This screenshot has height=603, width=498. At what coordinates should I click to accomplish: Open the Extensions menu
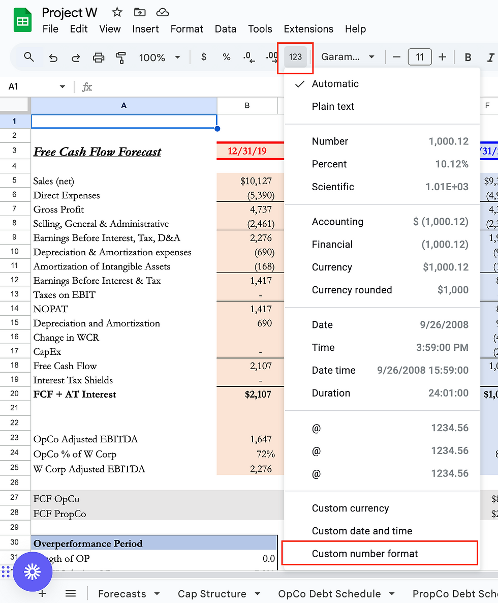pos(308,29)
